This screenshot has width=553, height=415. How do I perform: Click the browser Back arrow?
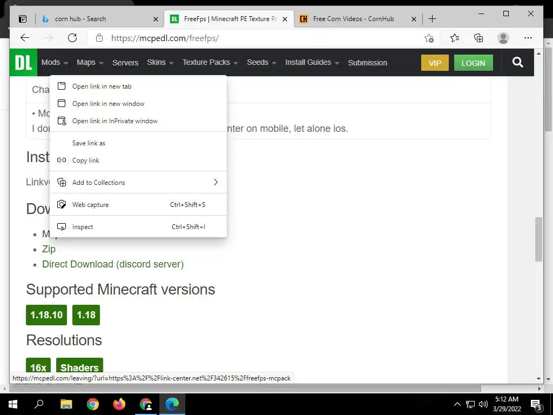(x=25, y=38)
